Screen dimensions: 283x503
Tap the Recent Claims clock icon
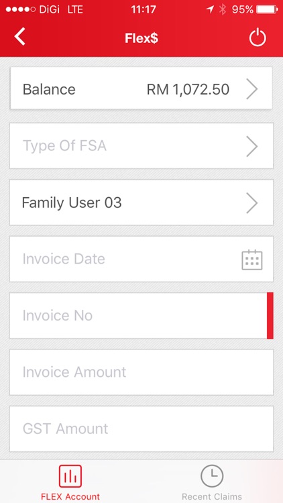click(x=212, y=476)
